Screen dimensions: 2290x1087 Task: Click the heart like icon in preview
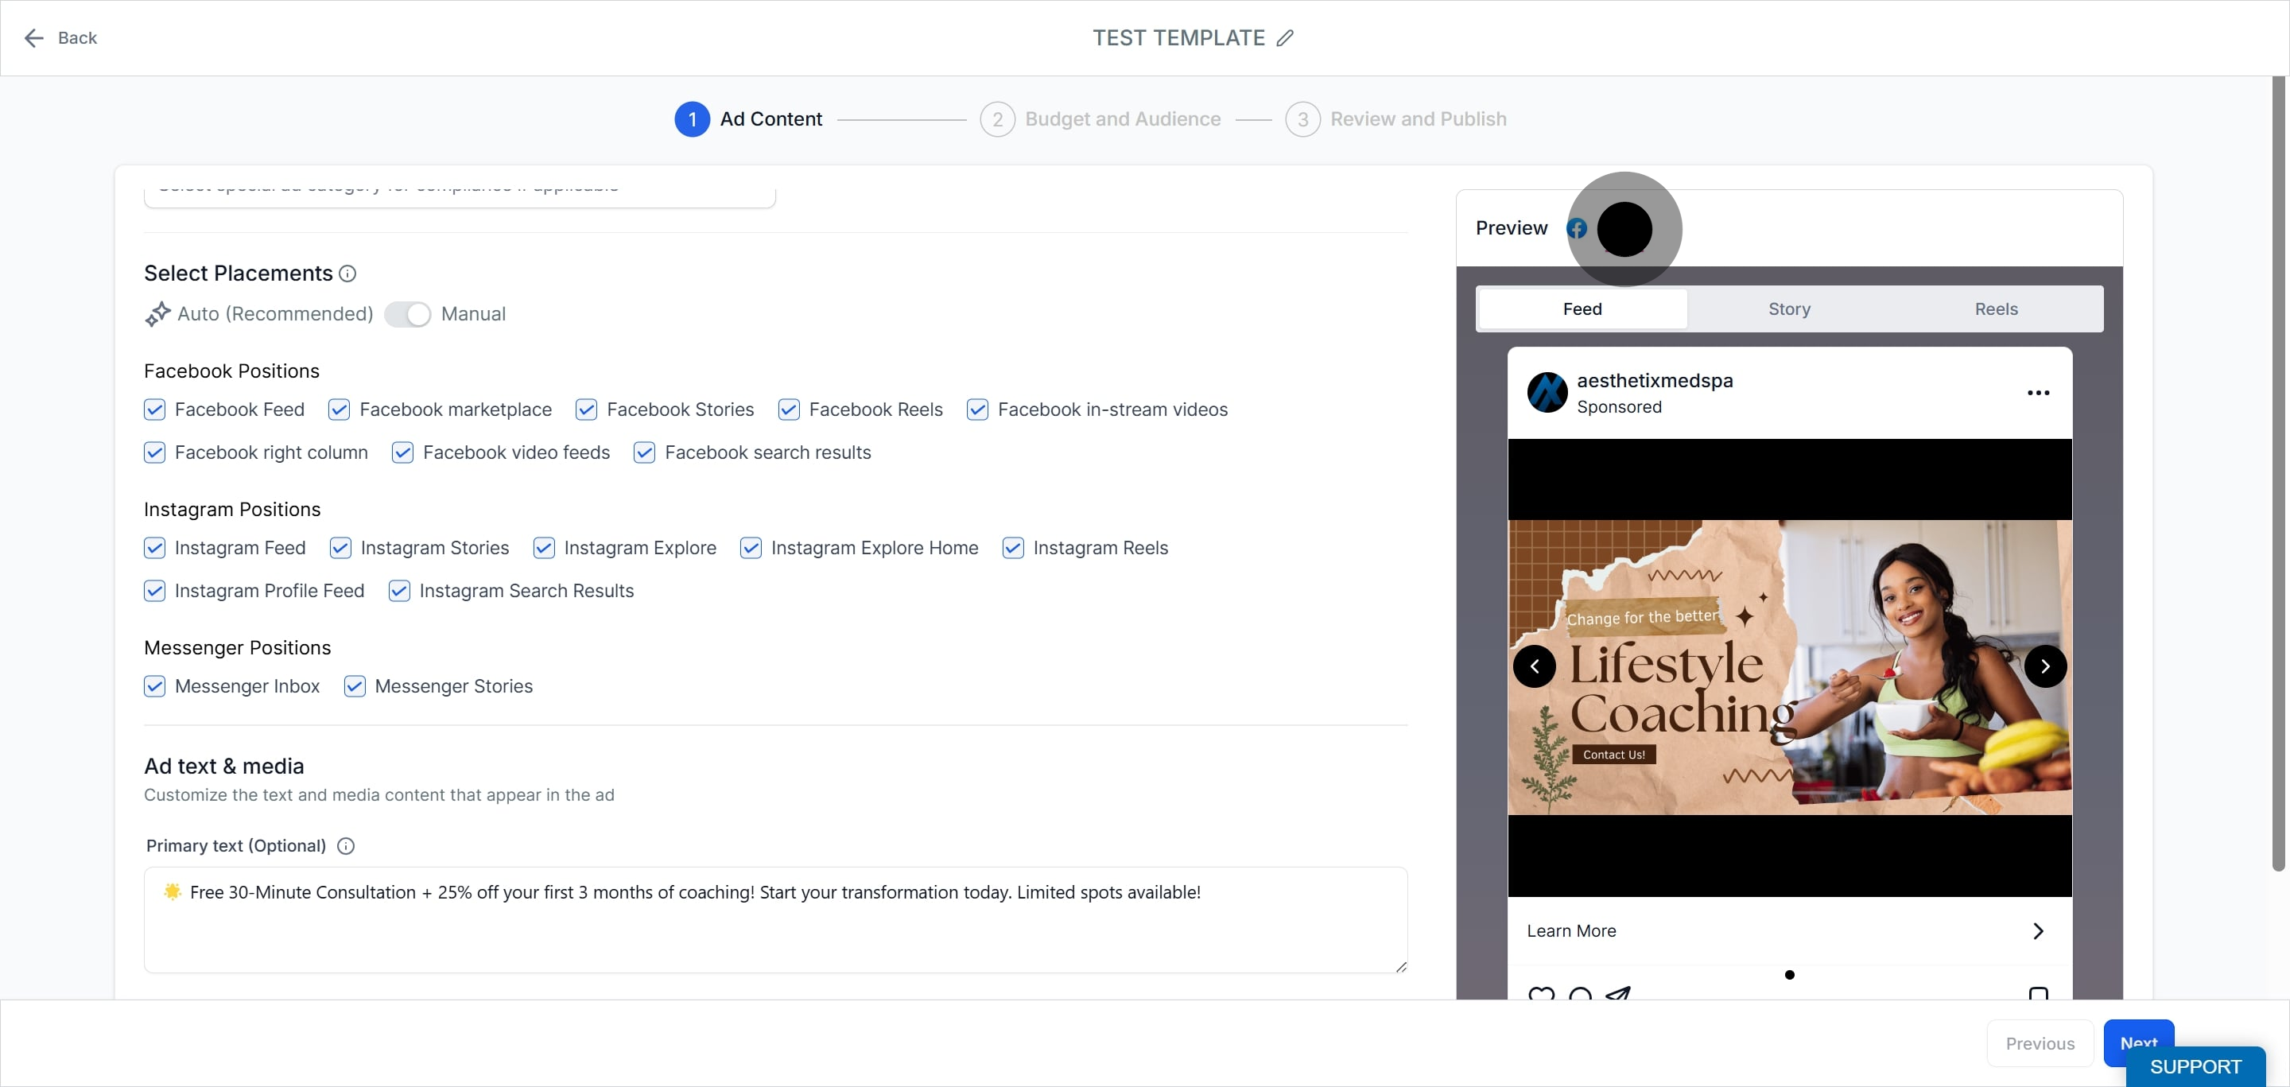pyautogui.click(x=1541, y=994)
